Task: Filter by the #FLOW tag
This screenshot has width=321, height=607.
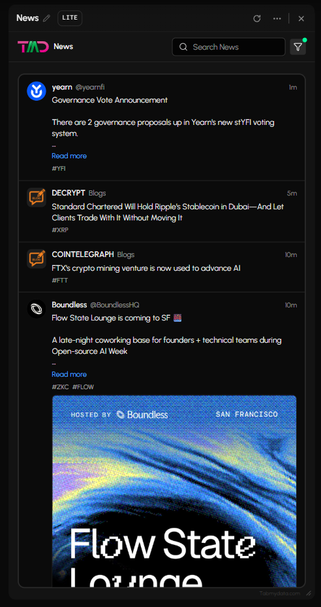Action: point(83,387)
